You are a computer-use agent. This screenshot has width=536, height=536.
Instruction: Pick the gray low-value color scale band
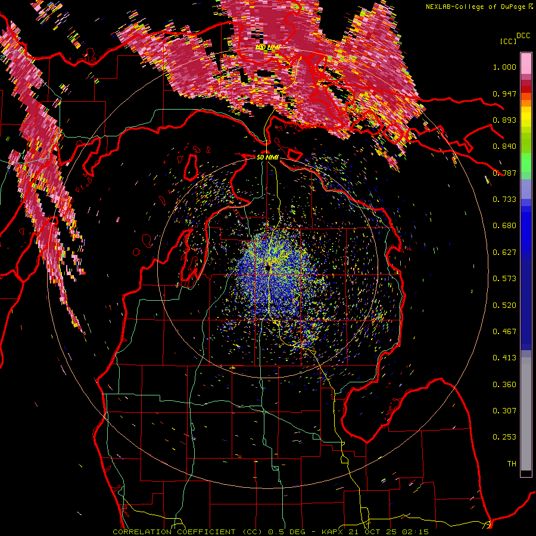tap(526, 414)
